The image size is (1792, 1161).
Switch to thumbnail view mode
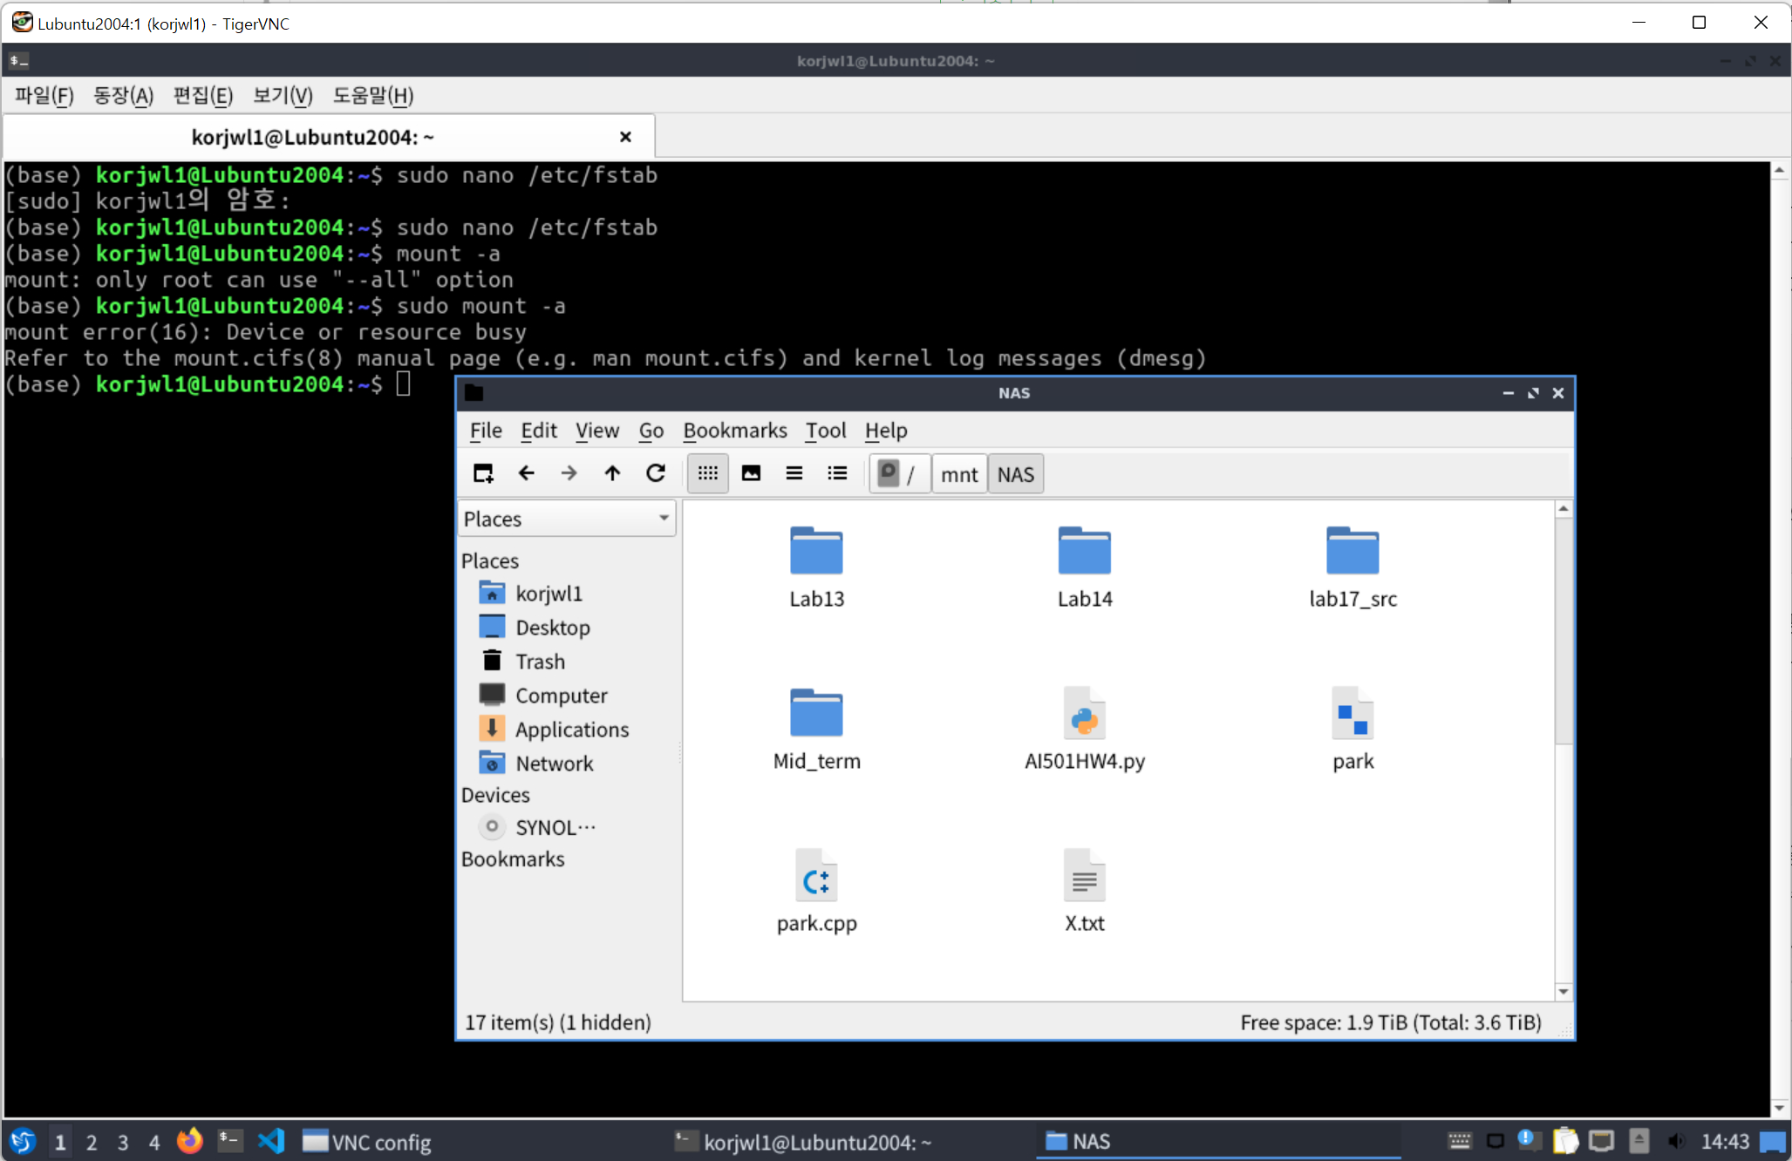click(x=751, y=473)
